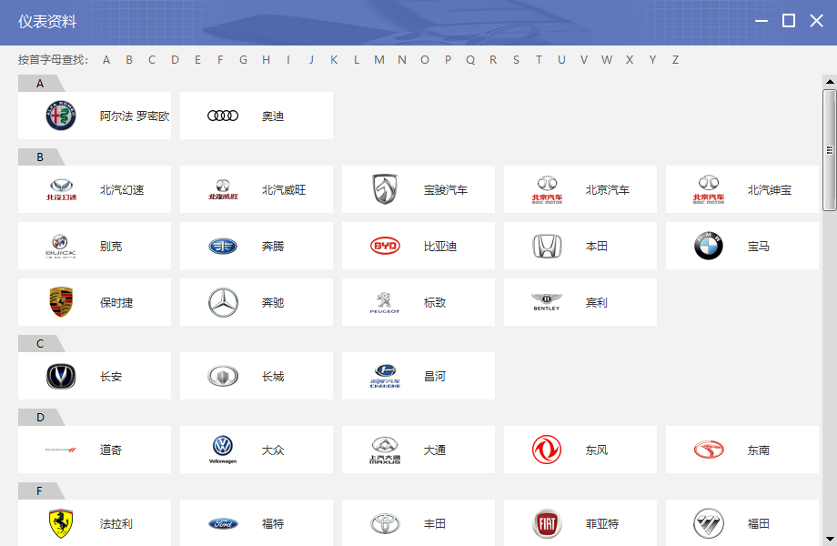Select letter S in alphabet index
Image resolution: width=837 pixels, height=546 pixels.
(x=516, y=60)
